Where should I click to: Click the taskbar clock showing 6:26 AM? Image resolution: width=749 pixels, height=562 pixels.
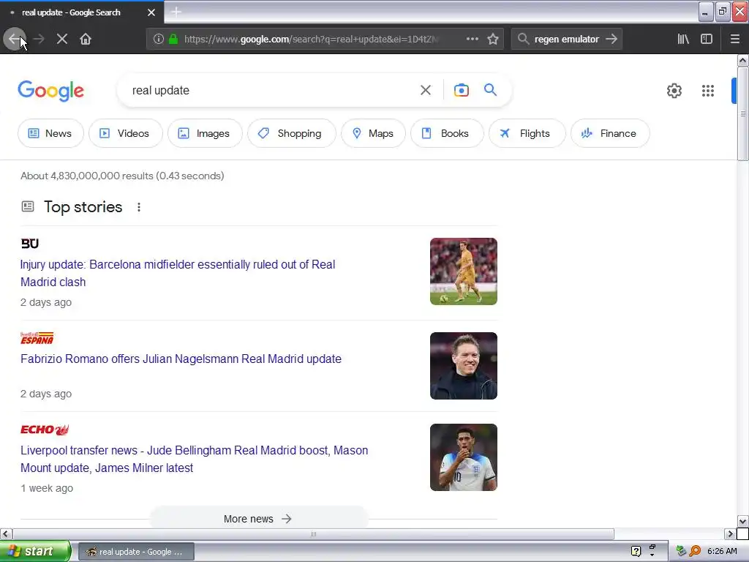(722, 551)
